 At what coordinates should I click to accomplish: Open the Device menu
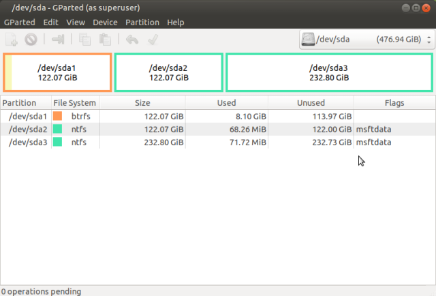coord(105,22)
